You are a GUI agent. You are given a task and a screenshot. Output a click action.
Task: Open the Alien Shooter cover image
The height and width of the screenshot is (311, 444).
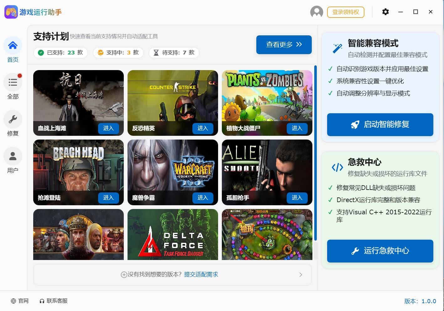point(267,165)
